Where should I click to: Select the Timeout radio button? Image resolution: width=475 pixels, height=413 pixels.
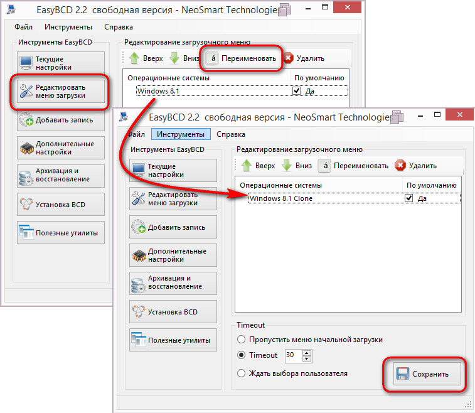click(x=241, y=355)
